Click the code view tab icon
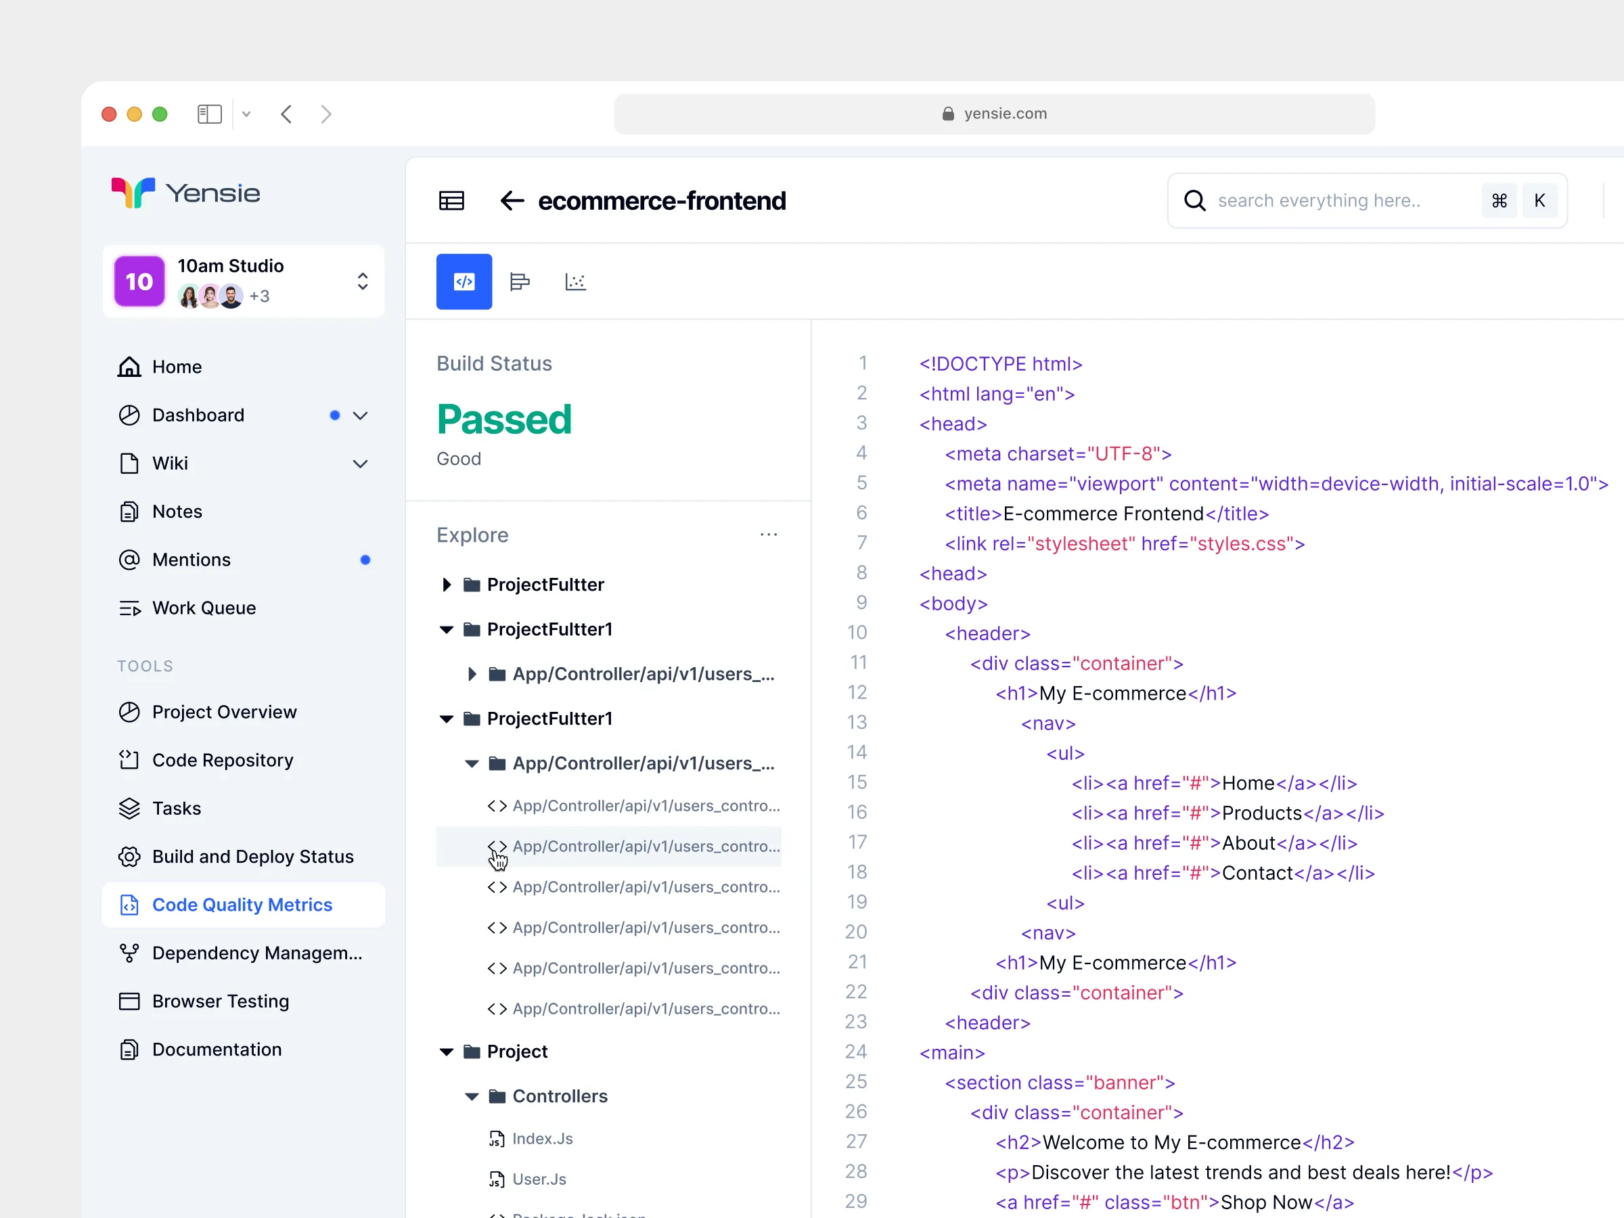The image size is (1624, 1218). pyautogui.click(x=464, y=282)
